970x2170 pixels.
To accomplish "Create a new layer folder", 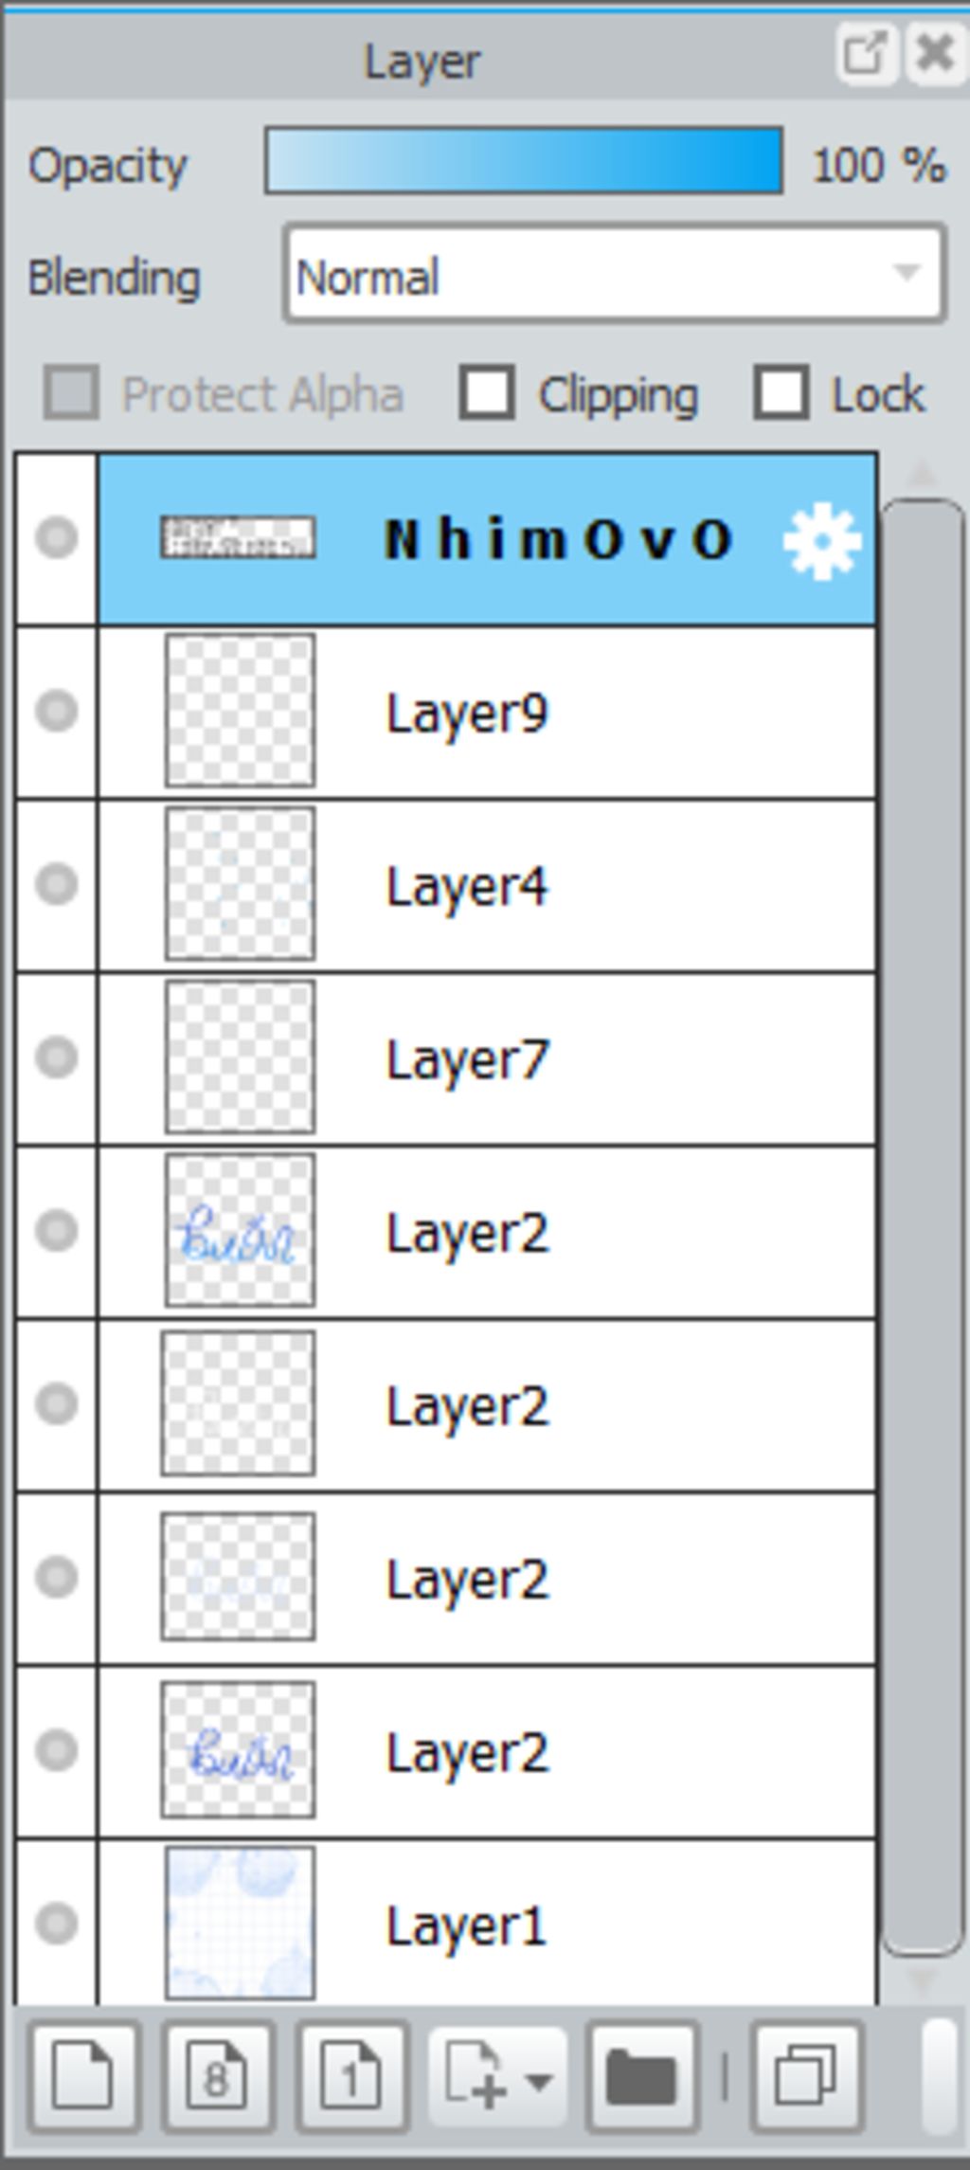I will point(642,2077).
